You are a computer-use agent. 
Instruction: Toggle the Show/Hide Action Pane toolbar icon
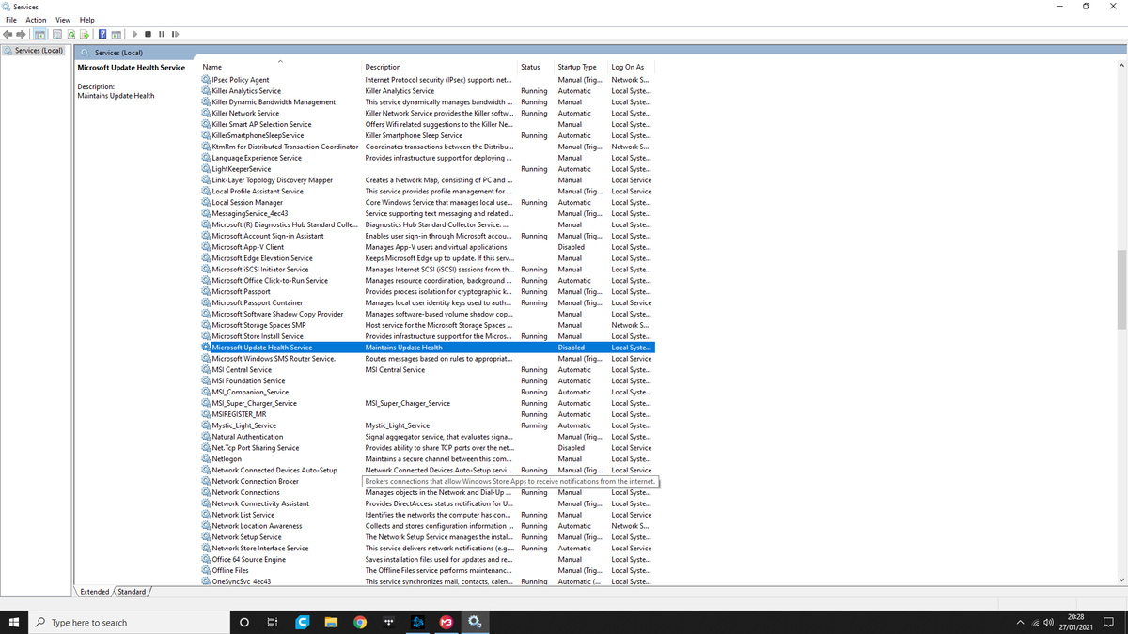click(116, 35)
